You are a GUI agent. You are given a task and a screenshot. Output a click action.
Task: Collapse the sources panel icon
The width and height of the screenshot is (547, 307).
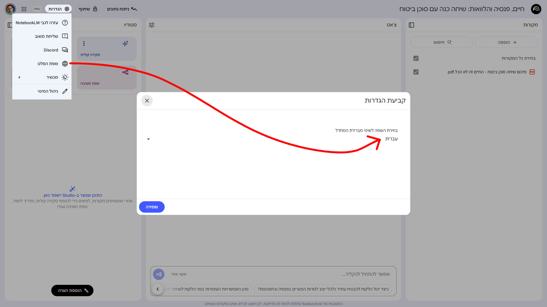tap(411, 25)
